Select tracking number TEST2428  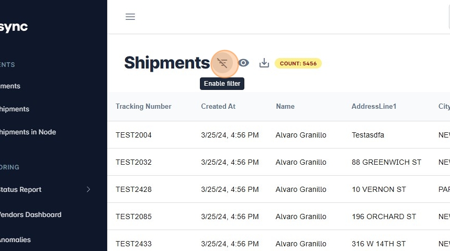tap(133, 189)
